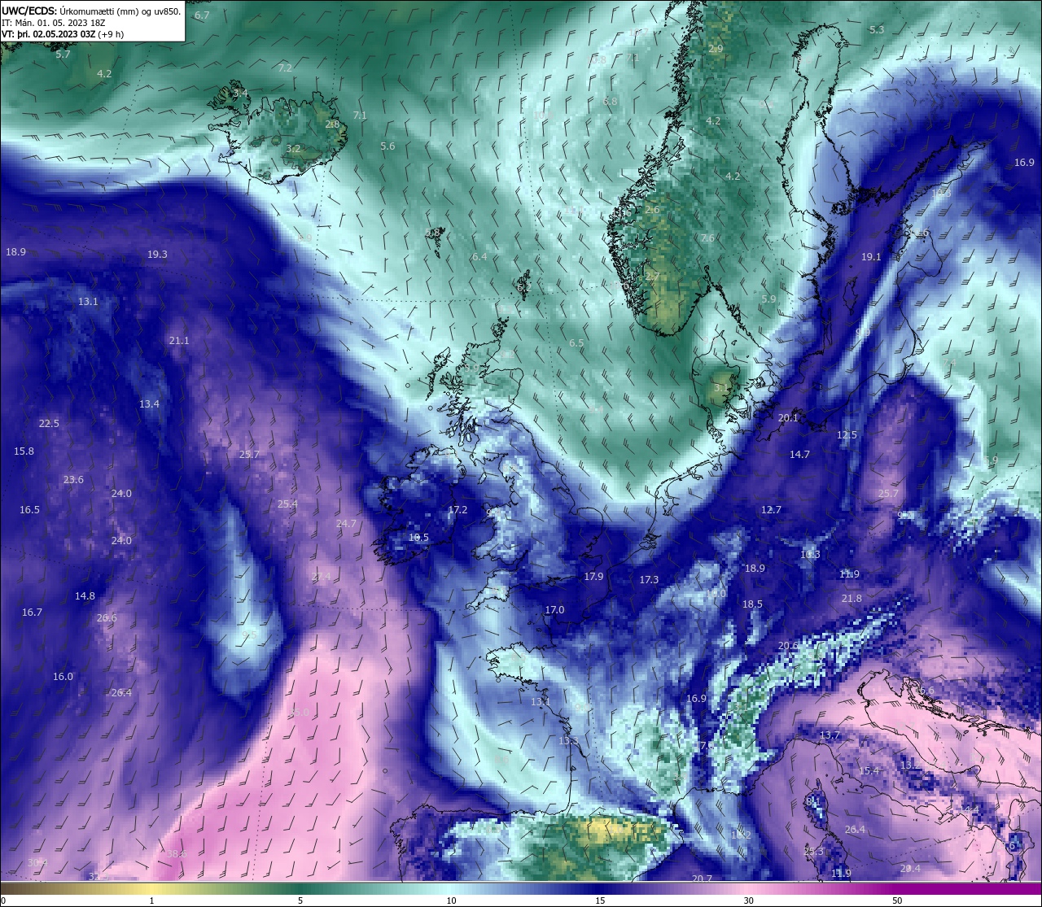Click the value 14.7 over northern Germany
1042x907 pixels.
click(x=799, y=455)
